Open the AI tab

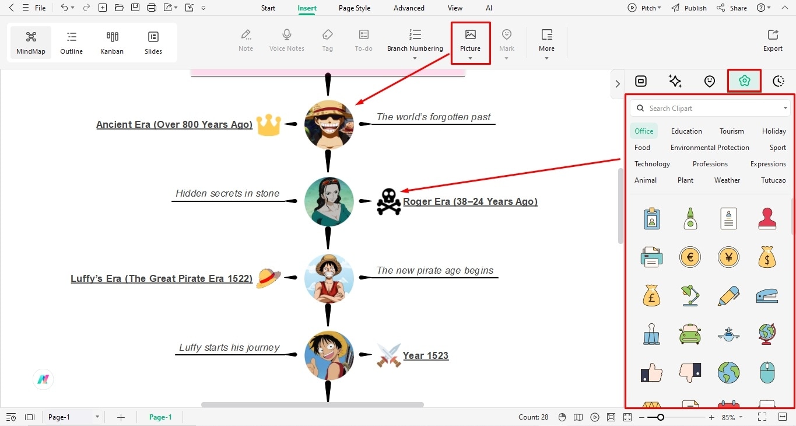pos(489,8)
